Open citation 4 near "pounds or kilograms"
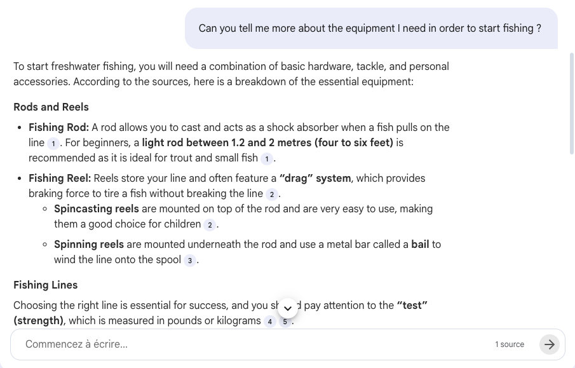The height and width of the screenshot is (368, 575). click(x=269, y=322)
